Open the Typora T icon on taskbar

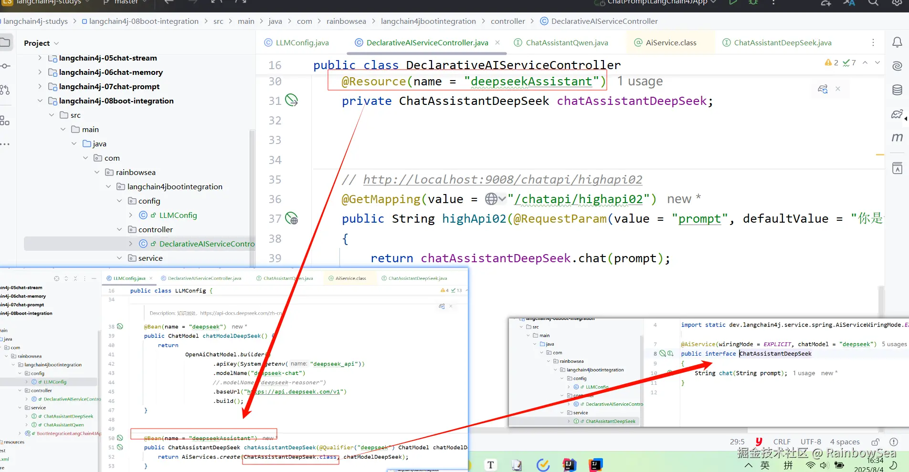click(490, 465)
